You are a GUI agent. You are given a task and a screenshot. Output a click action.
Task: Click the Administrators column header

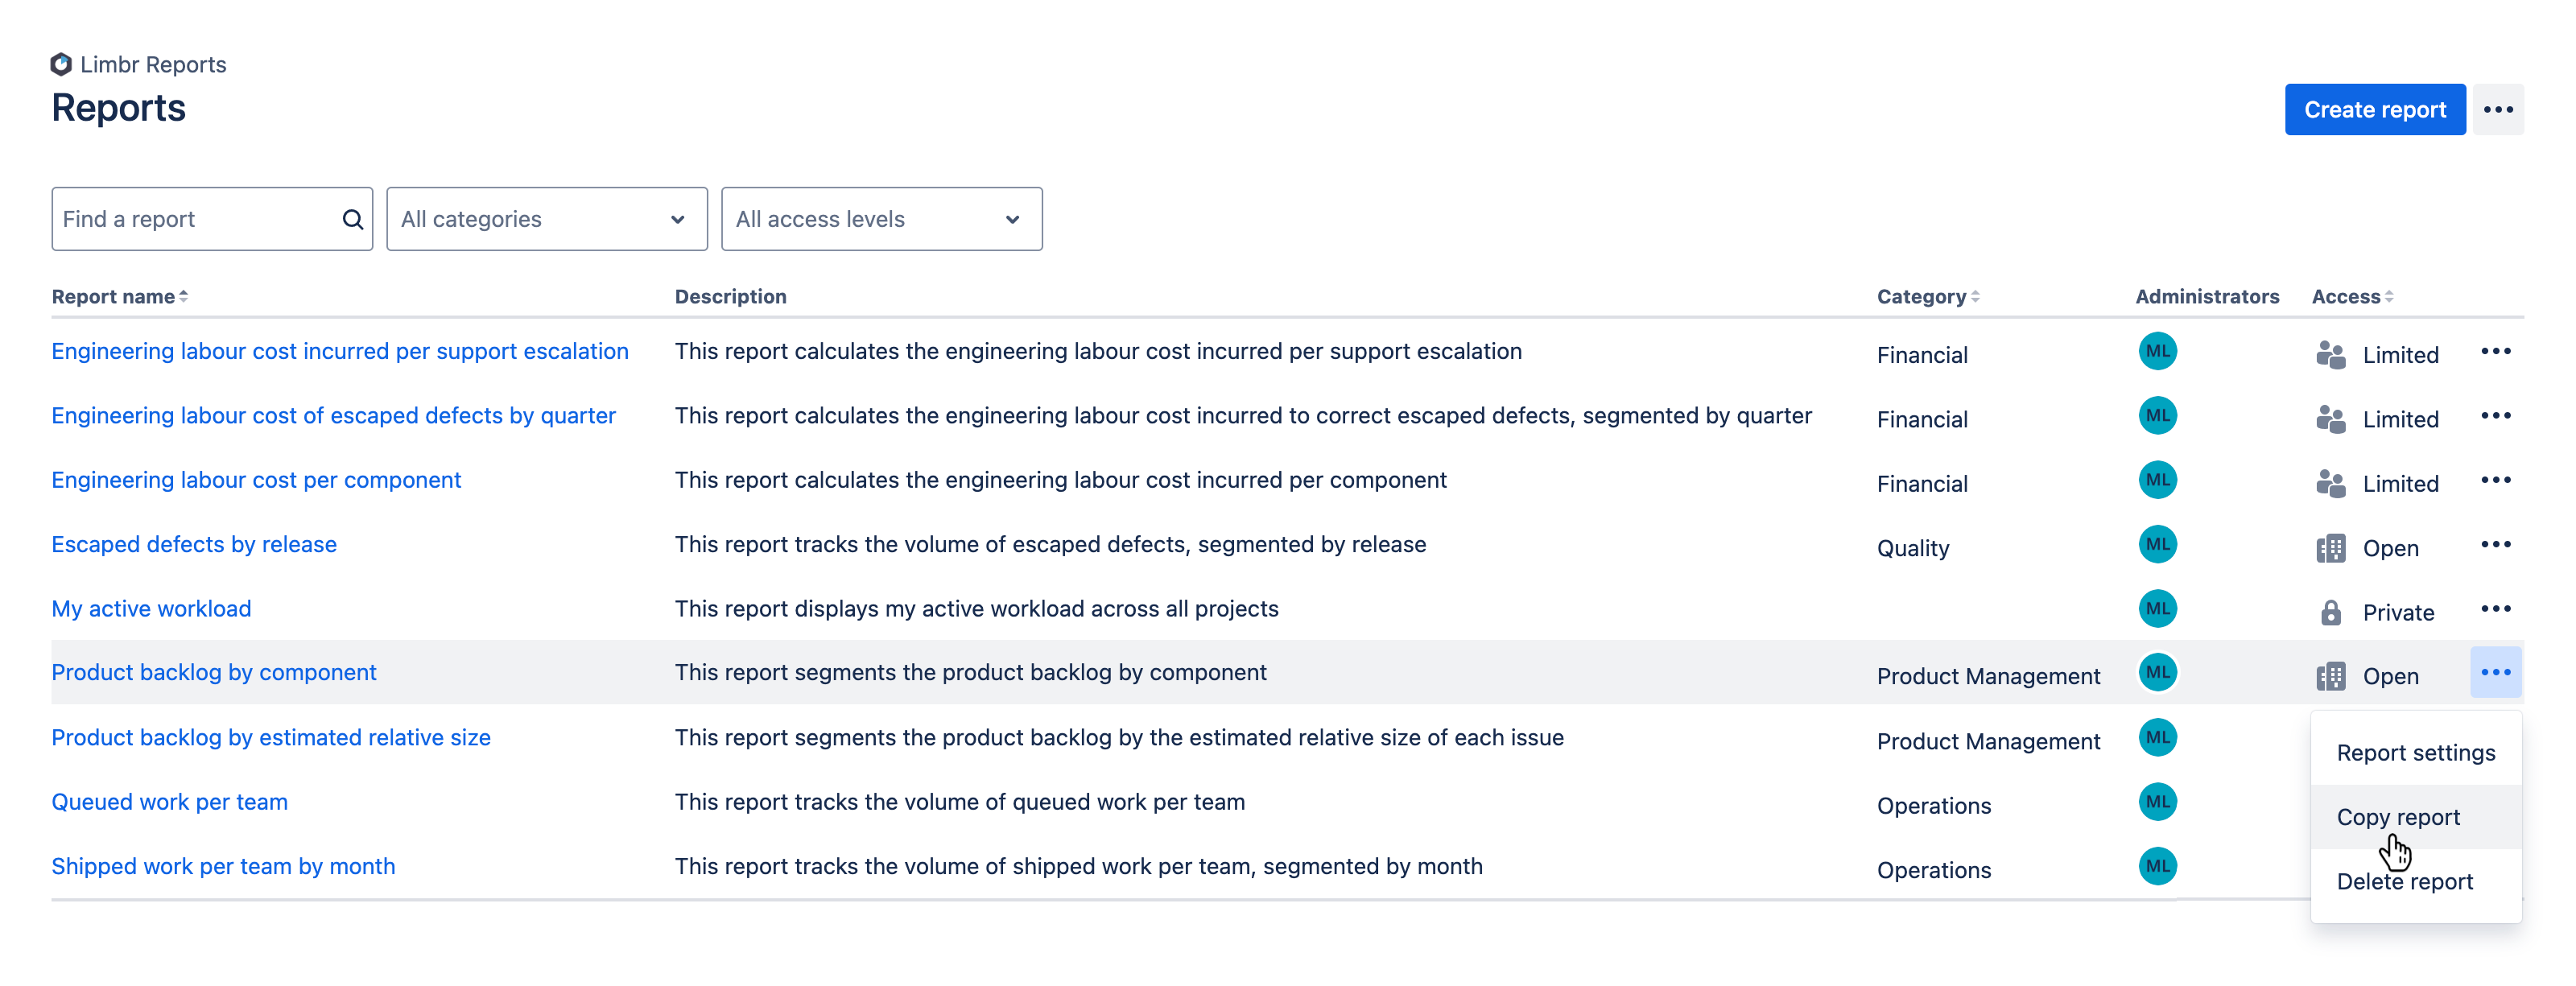click(2207, 297)
